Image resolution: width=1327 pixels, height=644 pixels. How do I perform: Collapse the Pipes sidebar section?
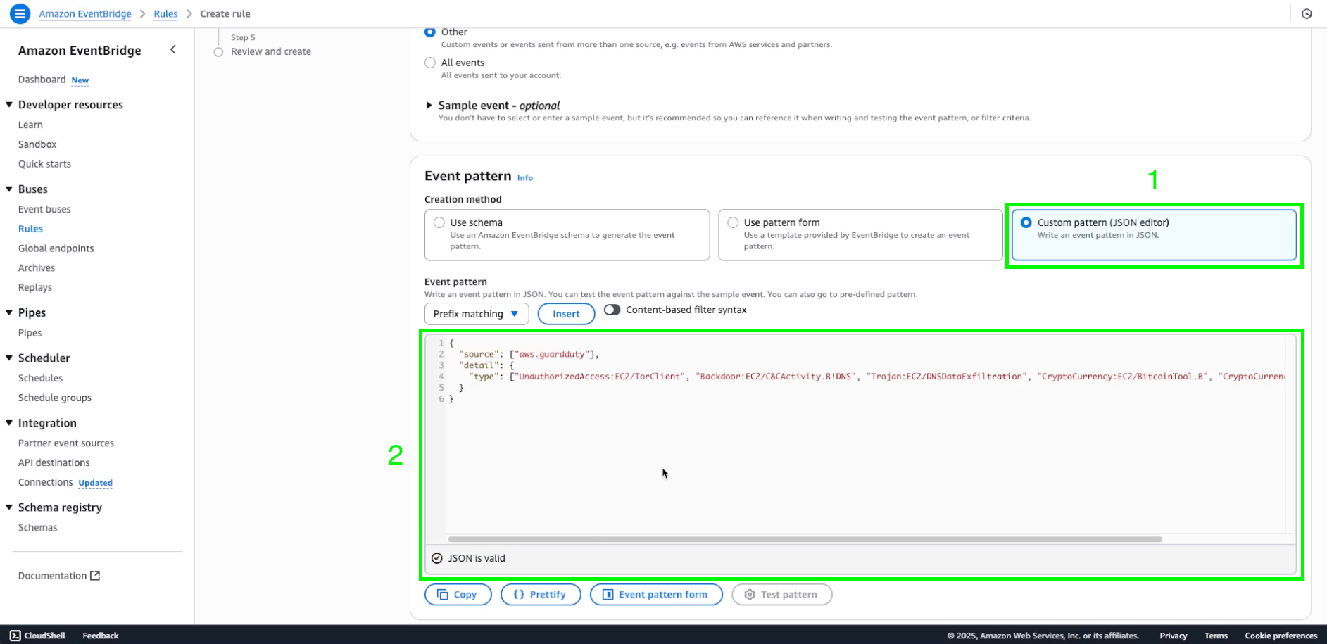coord(9,312)
